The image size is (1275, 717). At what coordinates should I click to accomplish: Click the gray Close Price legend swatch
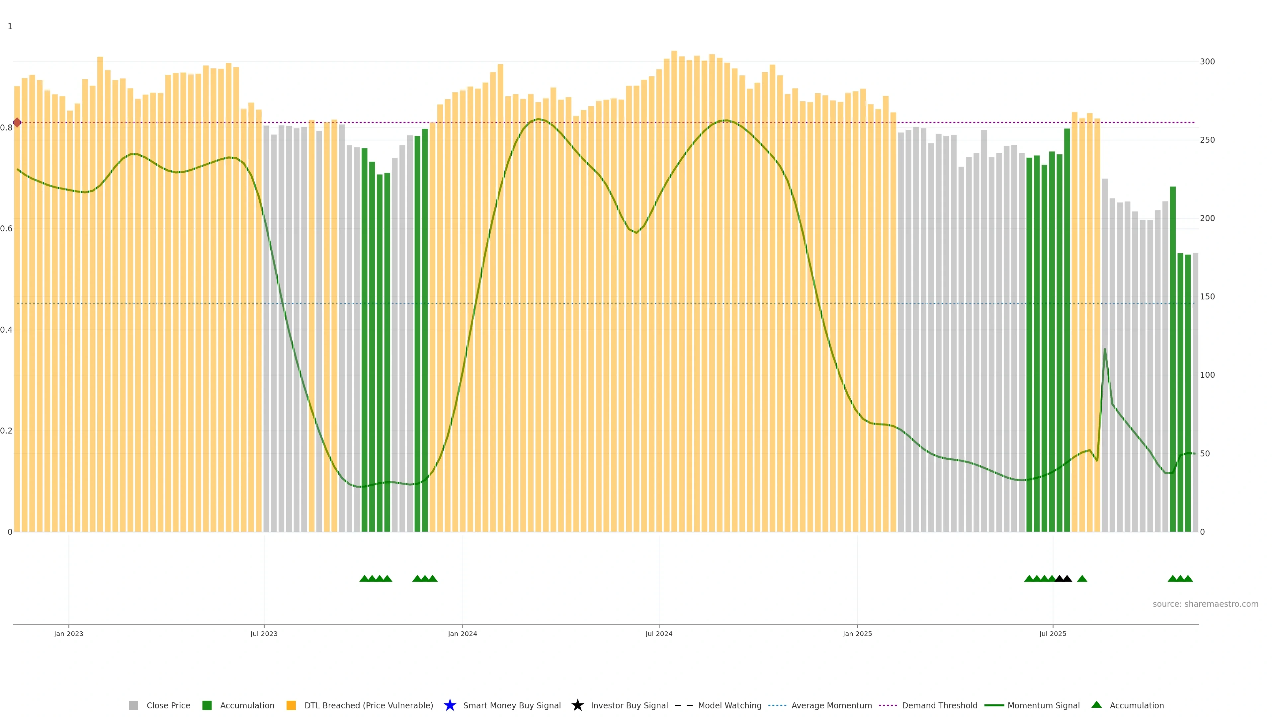(x=133, y=705)
